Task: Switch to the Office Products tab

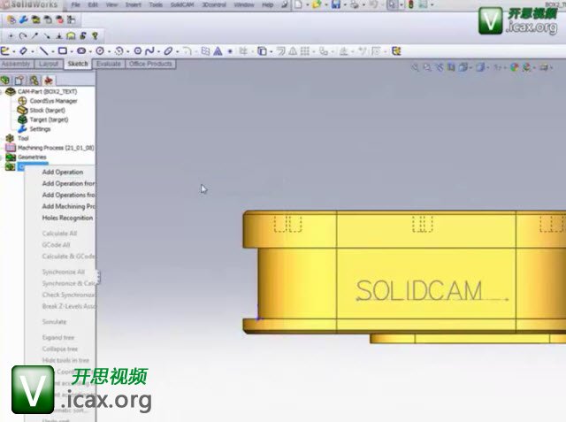Action: (150, 64)
